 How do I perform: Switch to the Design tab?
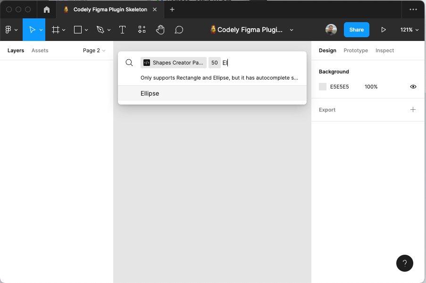(327, 50)
